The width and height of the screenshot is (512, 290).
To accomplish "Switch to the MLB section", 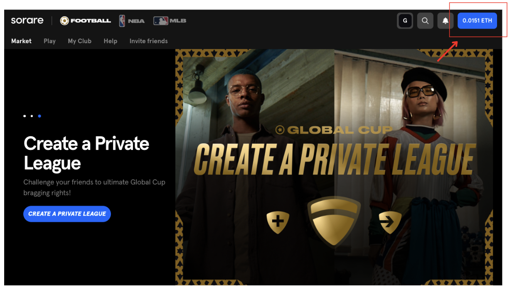I will (170, 21).
